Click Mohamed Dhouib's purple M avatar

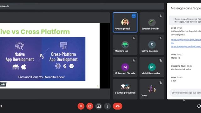coord(125,67)
